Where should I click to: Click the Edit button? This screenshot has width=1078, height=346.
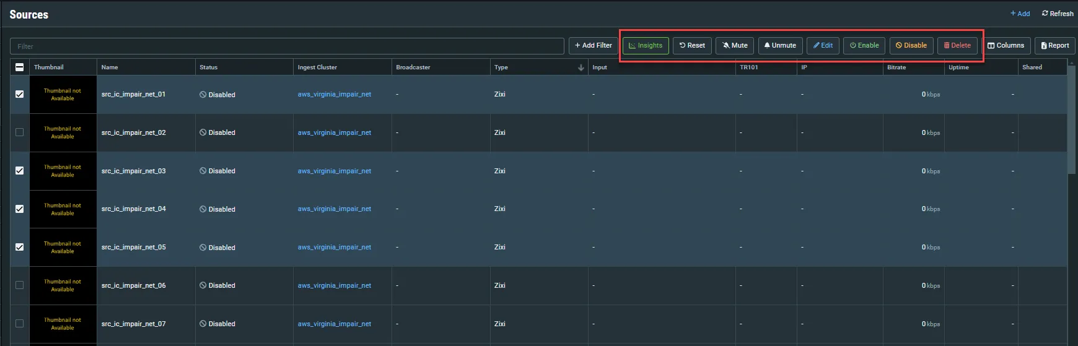(823, 45)
